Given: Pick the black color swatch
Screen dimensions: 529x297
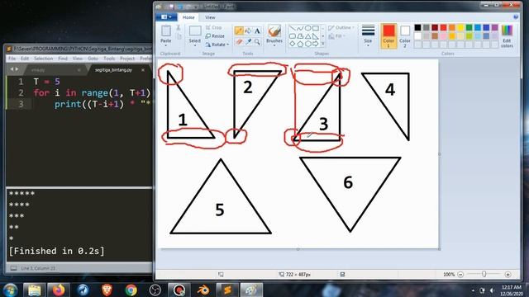Looking at the screenshot, I should [417, 27].
